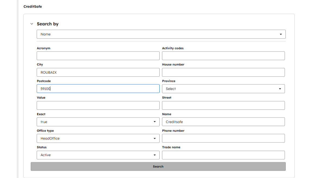Viewport: 317px width, 178px height.
Task: Click the Phone number input field
Action: point(223,138)
